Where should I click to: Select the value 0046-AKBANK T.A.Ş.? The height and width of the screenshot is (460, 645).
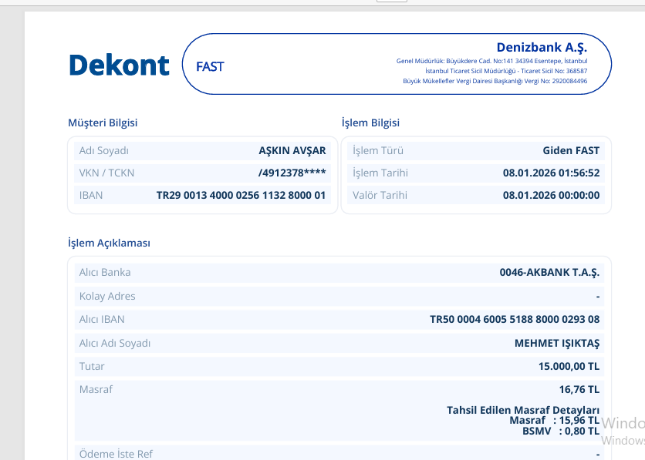point(549,272)
